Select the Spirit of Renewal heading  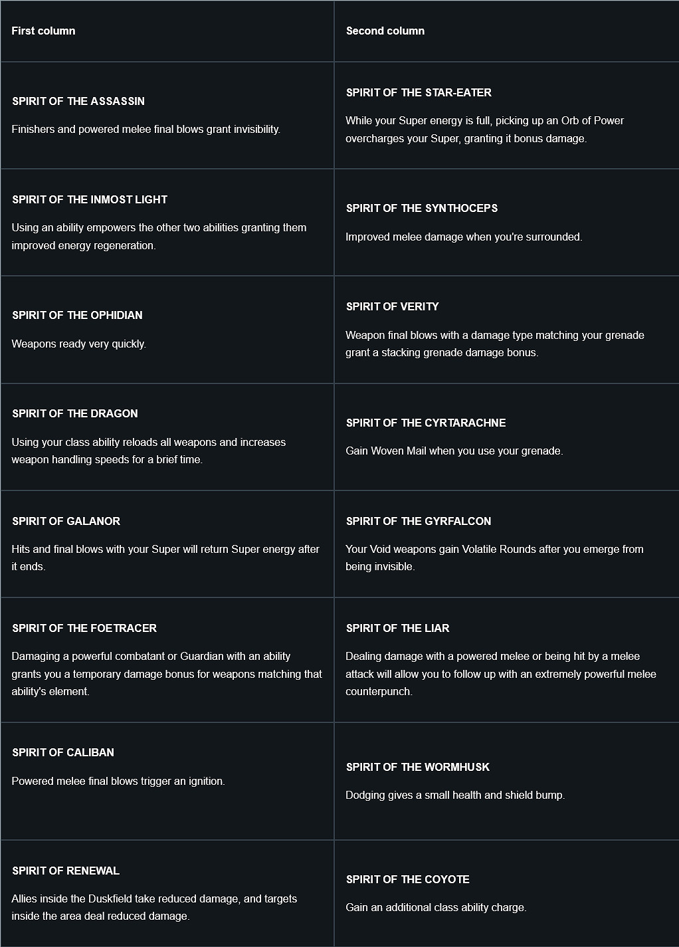pyautogui.click(x=66, y=871)
